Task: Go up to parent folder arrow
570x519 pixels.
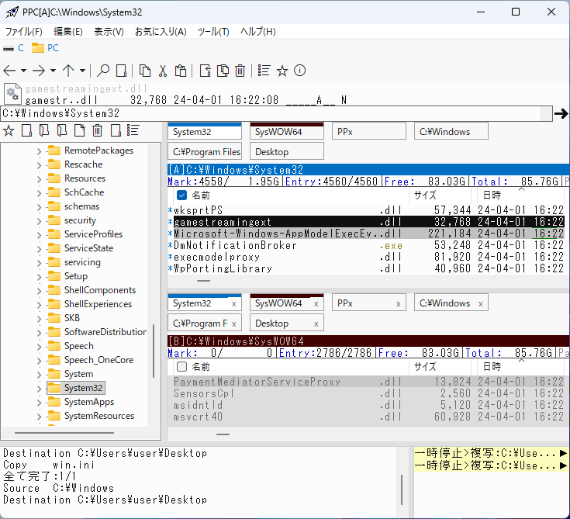Action: coord(68,71)
